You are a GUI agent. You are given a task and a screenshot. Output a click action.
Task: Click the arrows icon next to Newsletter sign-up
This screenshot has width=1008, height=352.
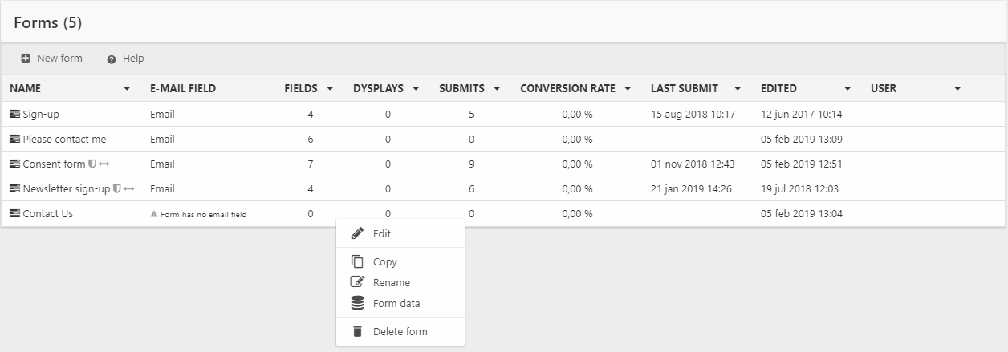[x=129, y=189]
